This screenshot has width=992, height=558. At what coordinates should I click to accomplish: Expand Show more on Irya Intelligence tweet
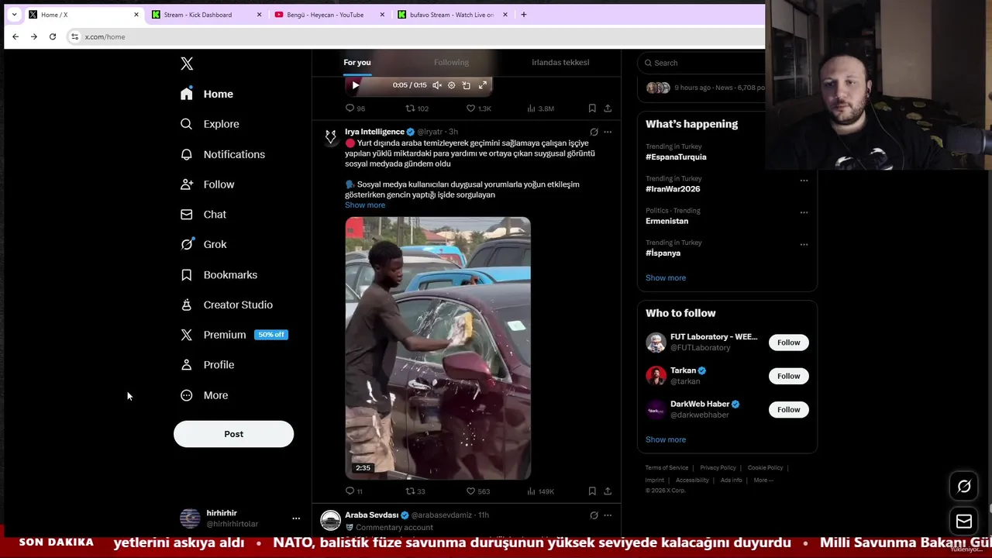pyautogui.click(x=365, y=205)
